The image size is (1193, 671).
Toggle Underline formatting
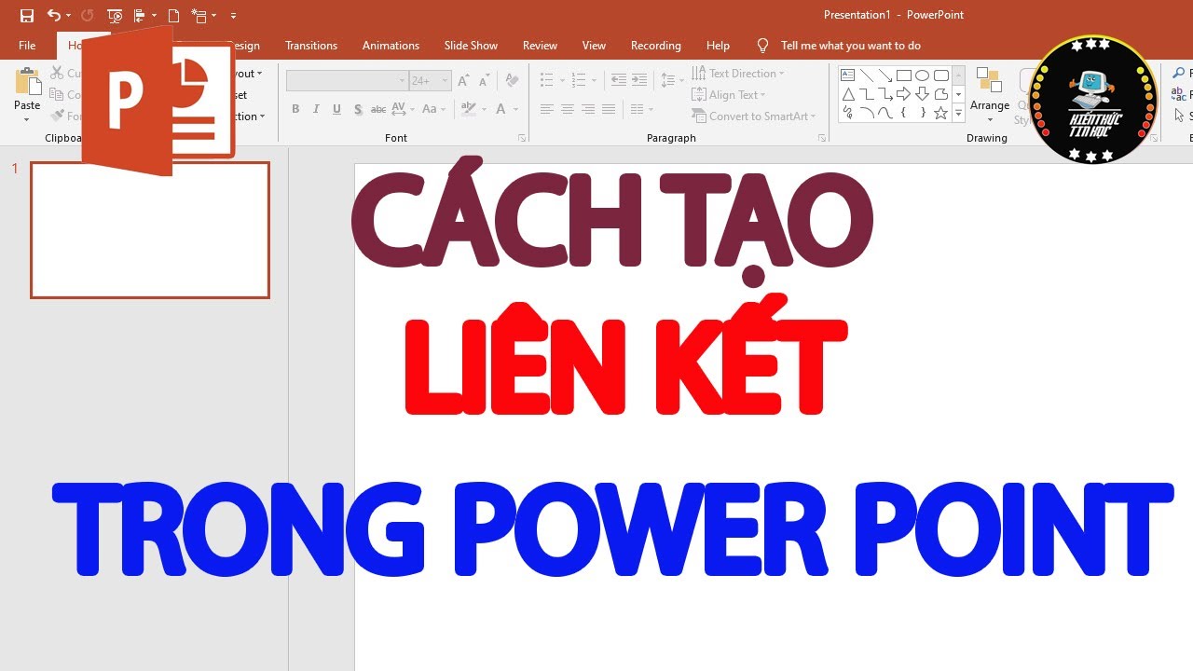336,110
